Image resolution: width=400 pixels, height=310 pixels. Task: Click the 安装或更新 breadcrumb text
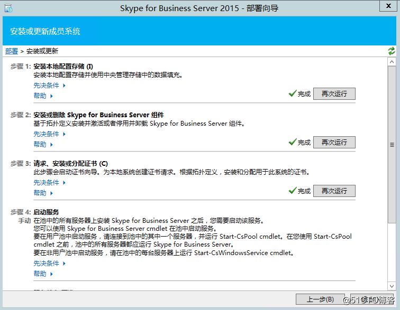(42, 51)
